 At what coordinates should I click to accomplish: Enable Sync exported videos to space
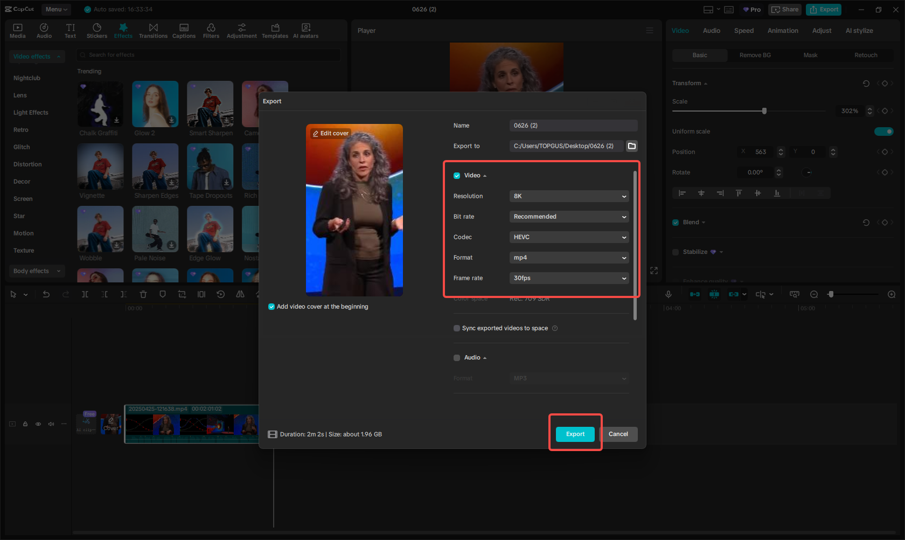click(456, 328)
